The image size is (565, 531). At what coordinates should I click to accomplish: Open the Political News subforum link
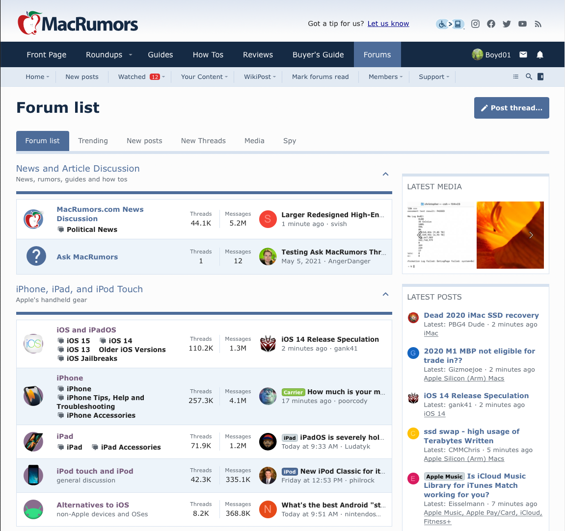tap(92, 229)
